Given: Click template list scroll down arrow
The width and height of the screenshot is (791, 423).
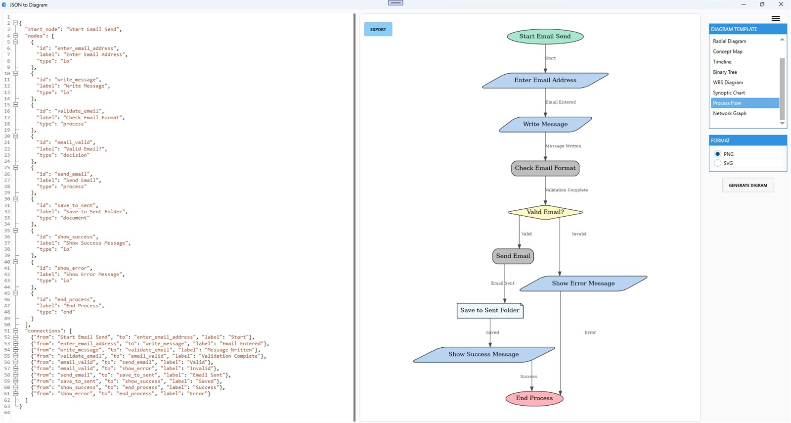Looking at the screenshot, I should pyautogui.click(x=782, y=123).
